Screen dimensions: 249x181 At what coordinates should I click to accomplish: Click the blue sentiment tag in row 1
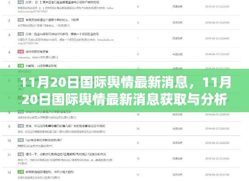coord(21,2)
